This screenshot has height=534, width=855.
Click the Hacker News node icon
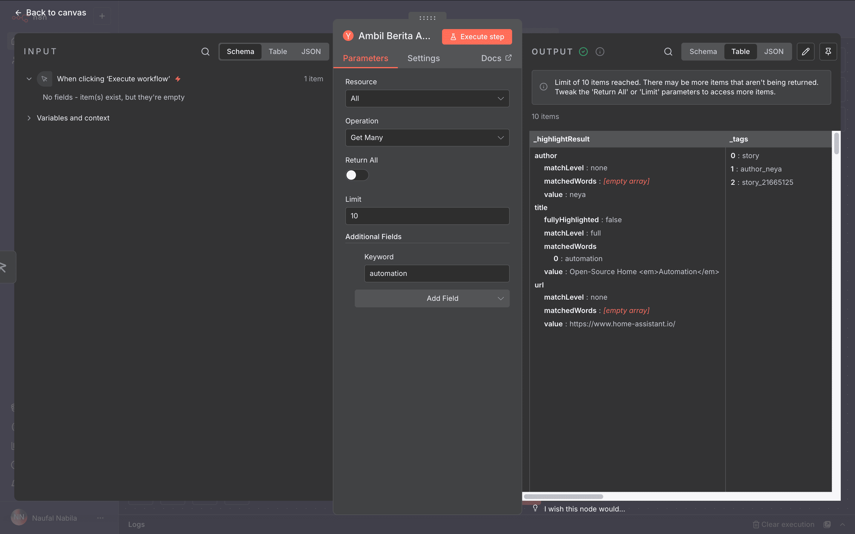pos(348,36)
